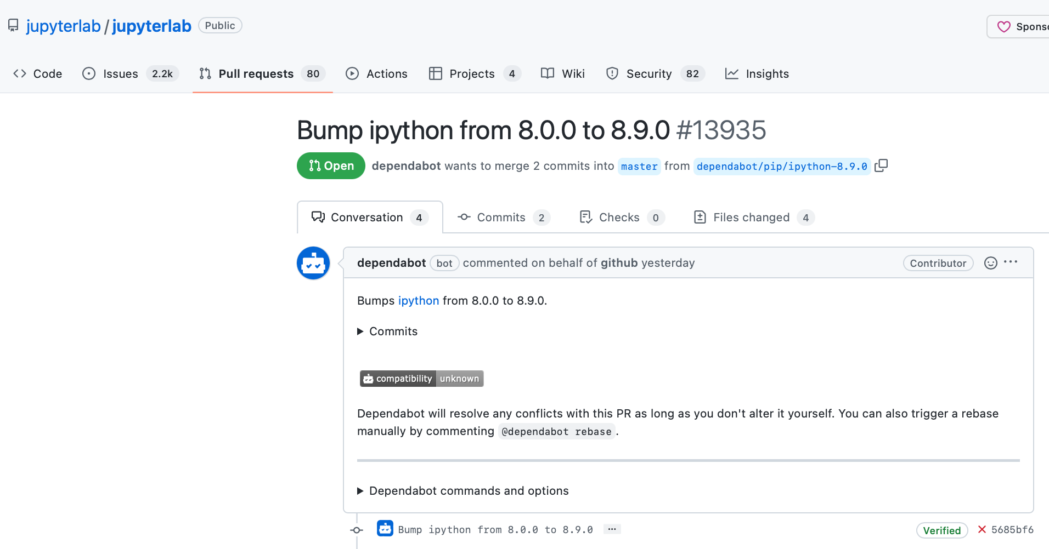Open the dependabot author link in header
Screen dimensions: 1049x549
click(x=406, y=166)
